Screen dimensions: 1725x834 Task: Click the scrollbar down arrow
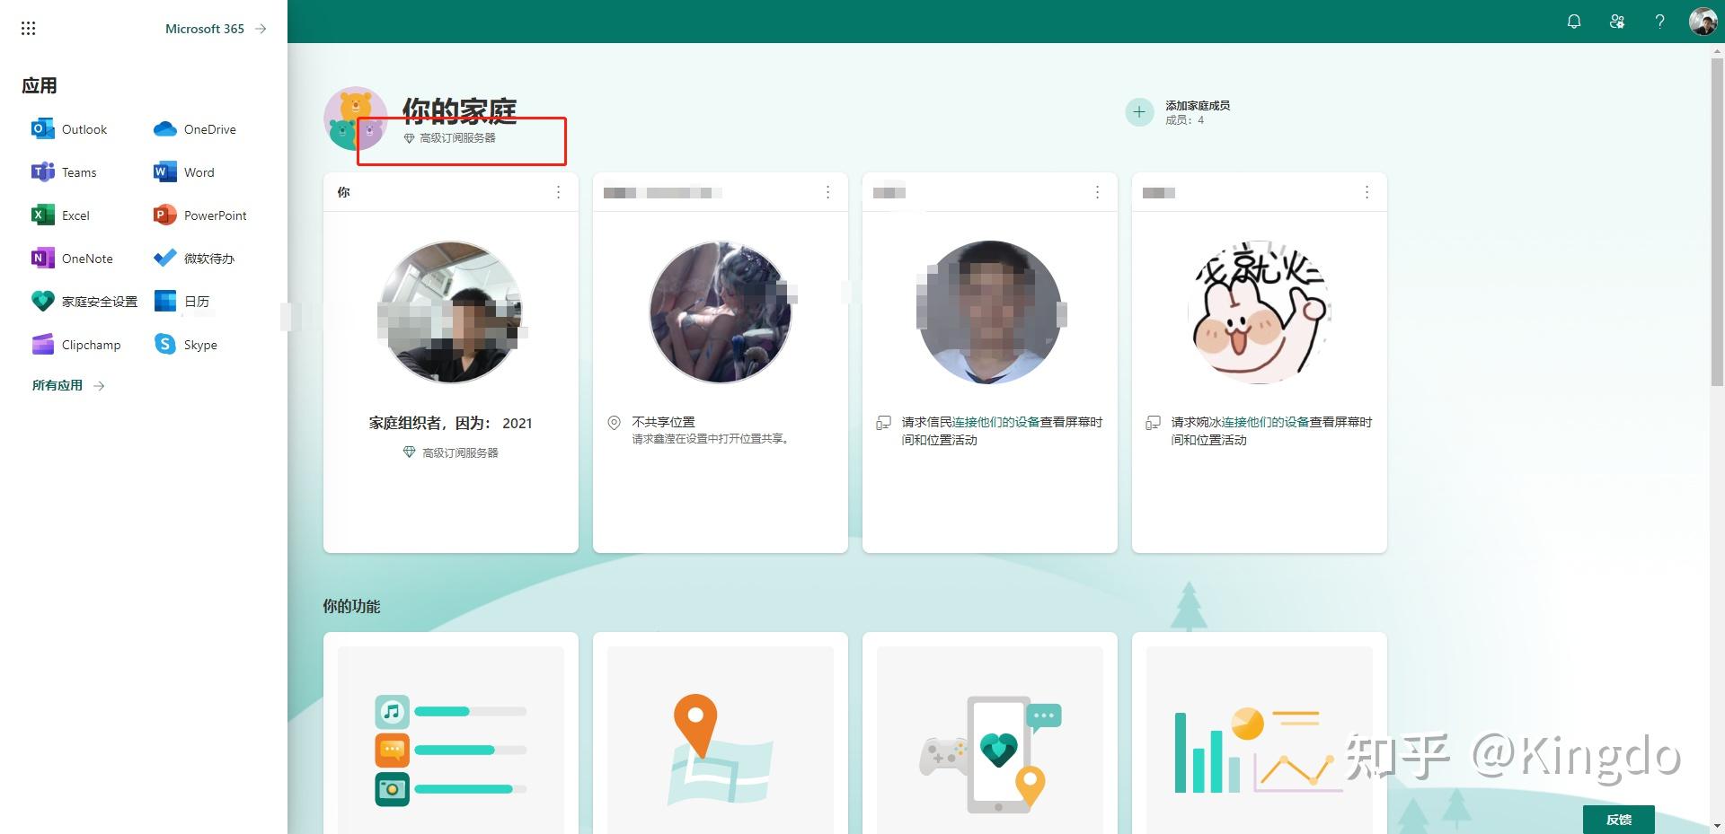pos(1717,826)
